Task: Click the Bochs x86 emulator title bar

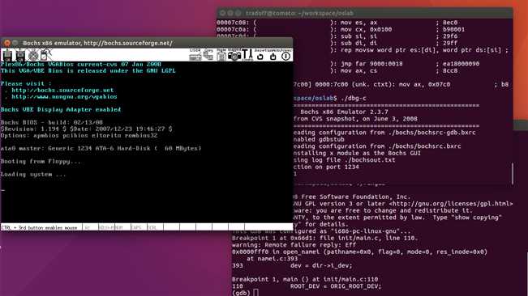Action: pos(147,43)
